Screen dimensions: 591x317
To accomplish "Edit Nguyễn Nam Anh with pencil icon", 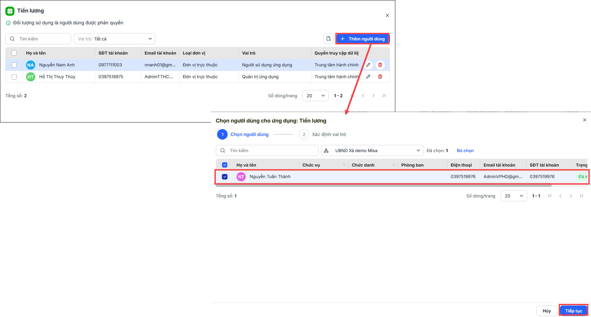I will (x=368, y=65).
